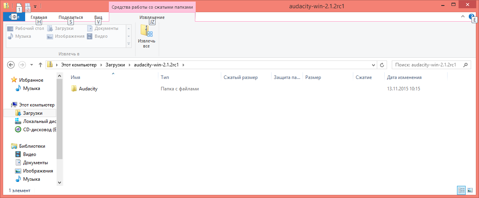Click Средства работы со сжатыми папками tab
This screenshot has height=198, width=479.
pyautogui.click(x=152, y=7)
